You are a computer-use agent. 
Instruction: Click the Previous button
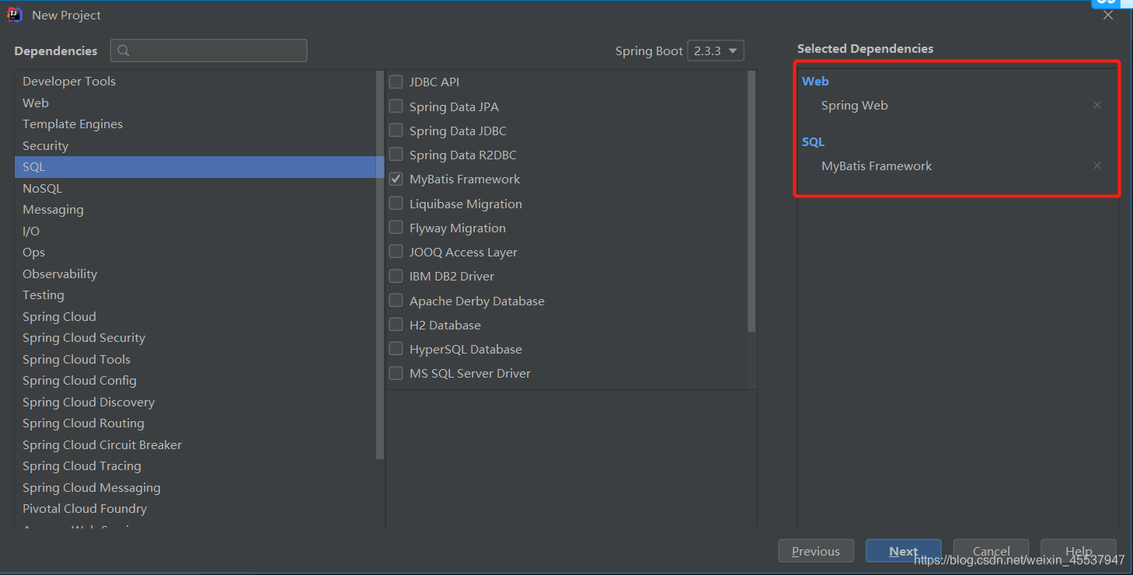(816, 551)
